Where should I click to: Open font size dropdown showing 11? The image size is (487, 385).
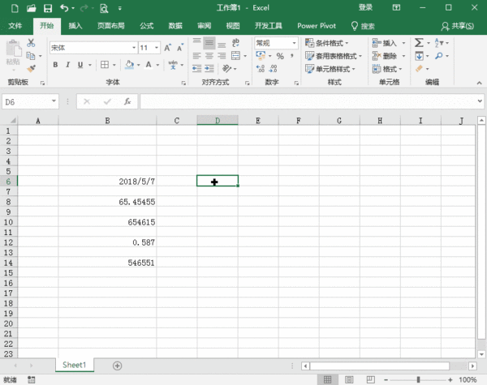(157, 48)
